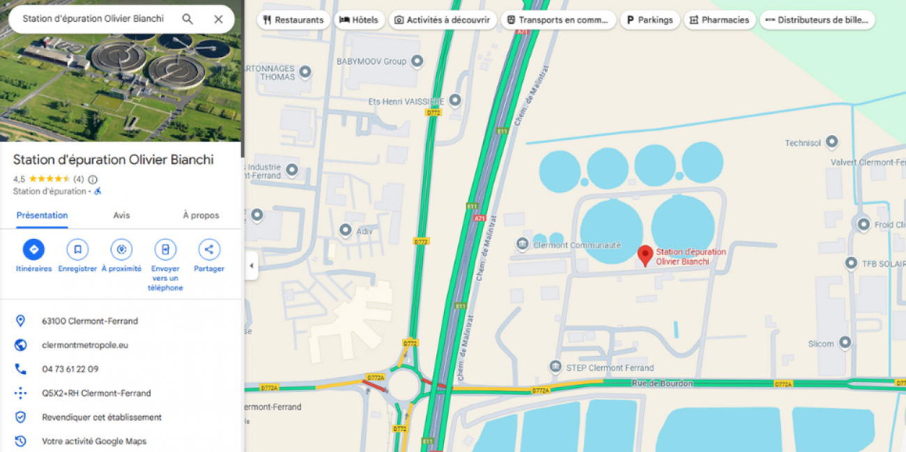Select the red Station d'épuration map pin
This screenshot has height=452, width=906.
(645, 256)
